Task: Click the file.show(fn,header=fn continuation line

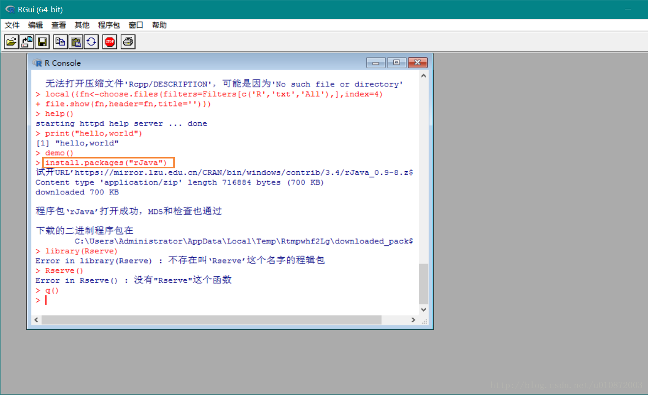Action: [123, 104]
